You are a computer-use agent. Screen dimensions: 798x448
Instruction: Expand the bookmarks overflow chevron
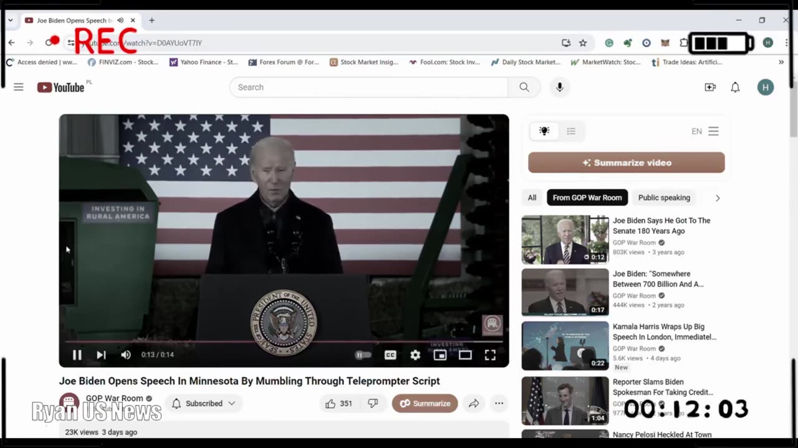(781, 62)
